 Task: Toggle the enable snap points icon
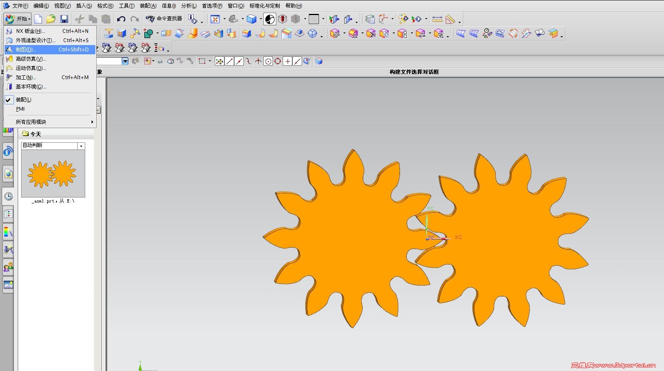(219, 61)
